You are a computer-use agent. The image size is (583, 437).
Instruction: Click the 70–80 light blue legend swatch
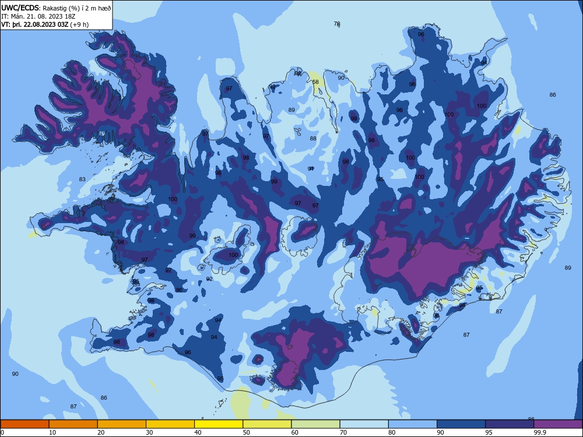pos(364,424)
